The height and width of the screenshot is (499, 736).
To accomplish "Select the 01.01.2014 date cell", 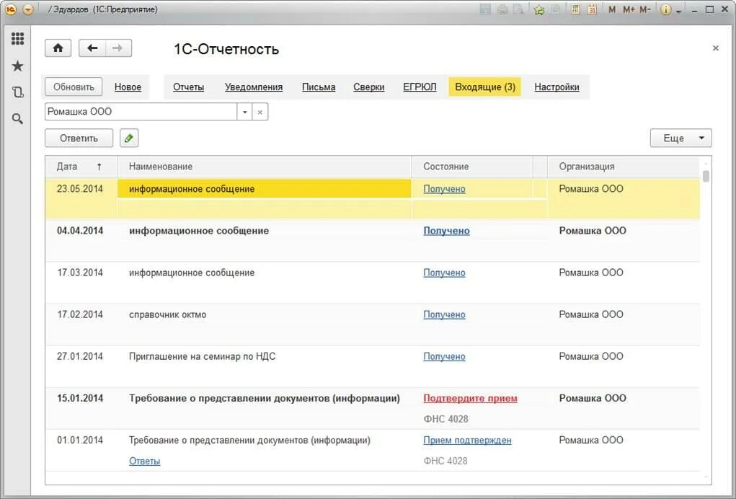I will (80, 441).
